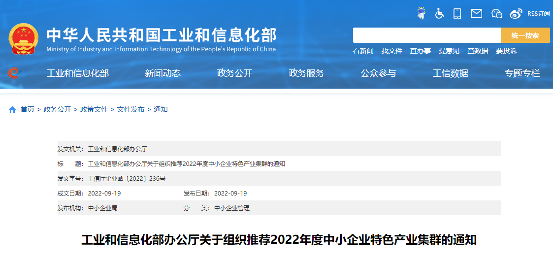This screenshot has height=260, width=553.
Task: Click the 找文件 quick link
Action: [x=391, y=51]
